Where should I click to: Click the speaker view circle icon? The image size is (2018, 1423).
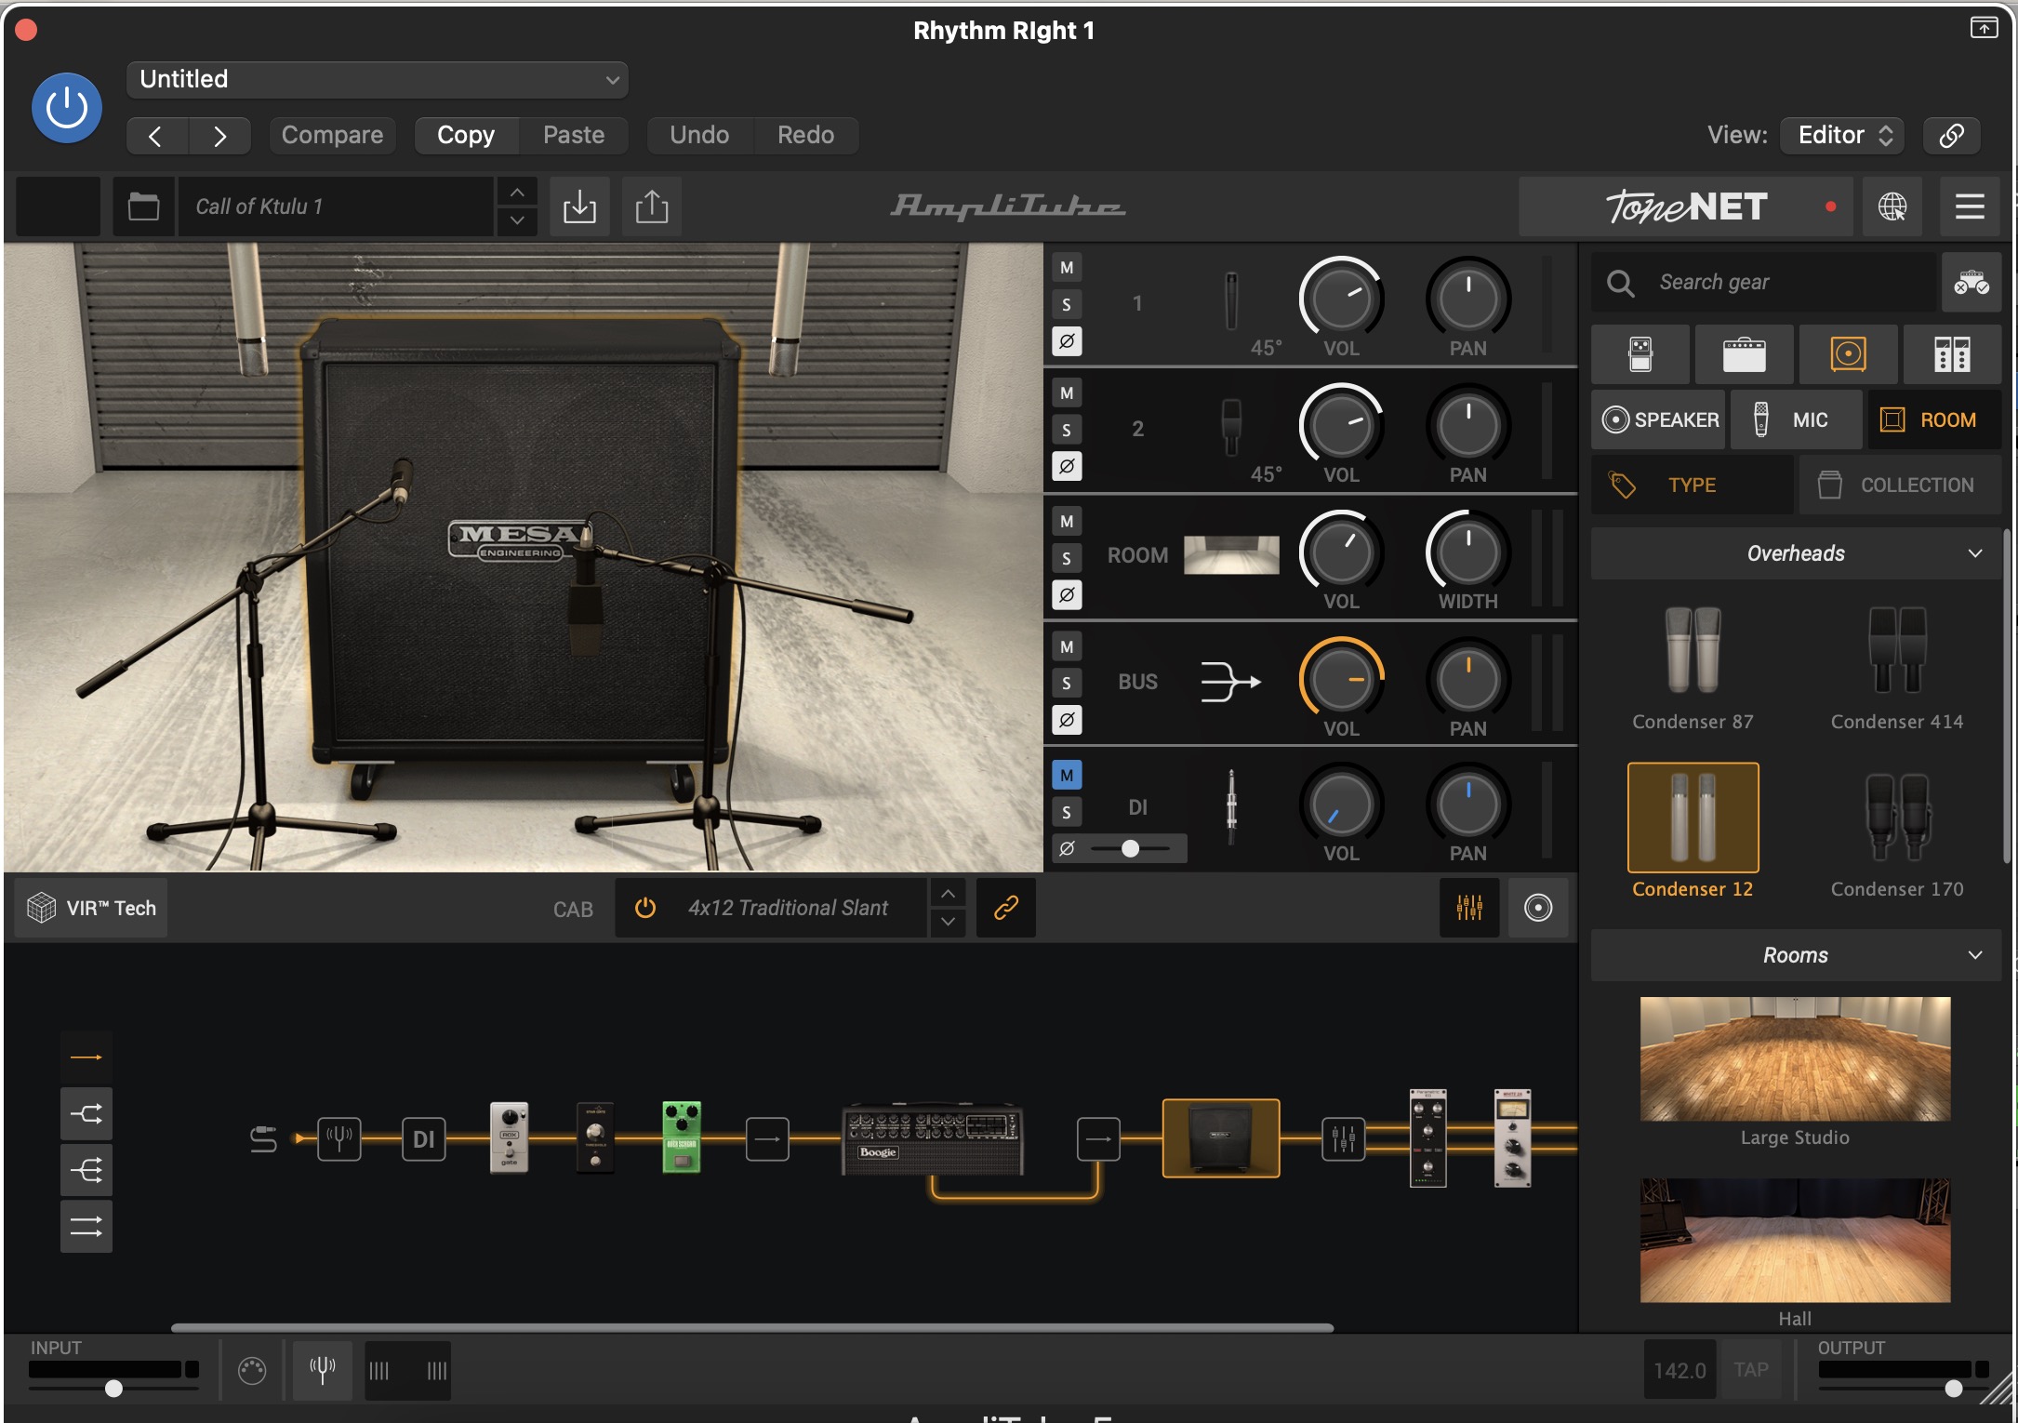pyautogui.click(x=1538, y=908)
